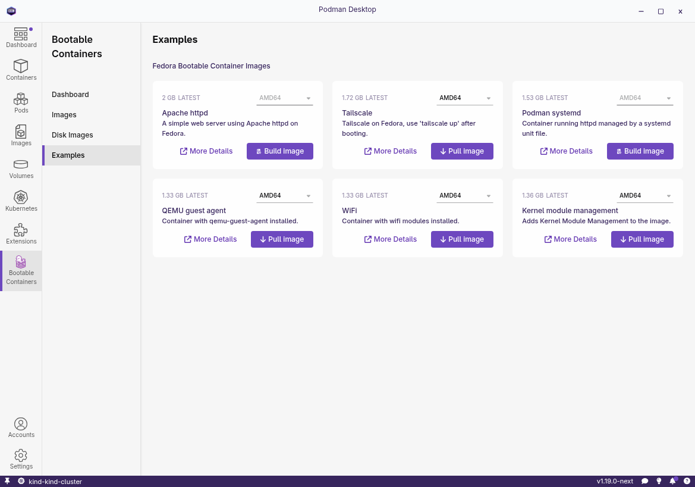This screenshot has height=487, width=695.
Task: Switch to the Disk Images page
Action: 73,135
